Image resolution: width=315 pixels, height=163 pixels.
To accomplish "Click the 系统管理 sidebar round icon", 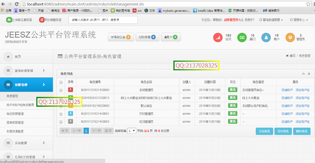I will [x=8, y=143].
